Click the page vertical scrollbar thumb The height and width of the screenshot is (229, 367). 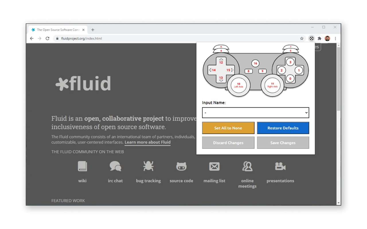[x=339, y=79]
